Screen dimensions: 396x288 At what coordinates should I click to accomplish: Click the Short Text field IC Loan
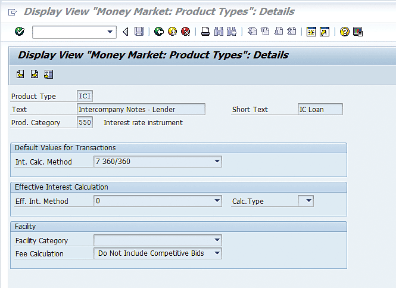pos(320,109)
